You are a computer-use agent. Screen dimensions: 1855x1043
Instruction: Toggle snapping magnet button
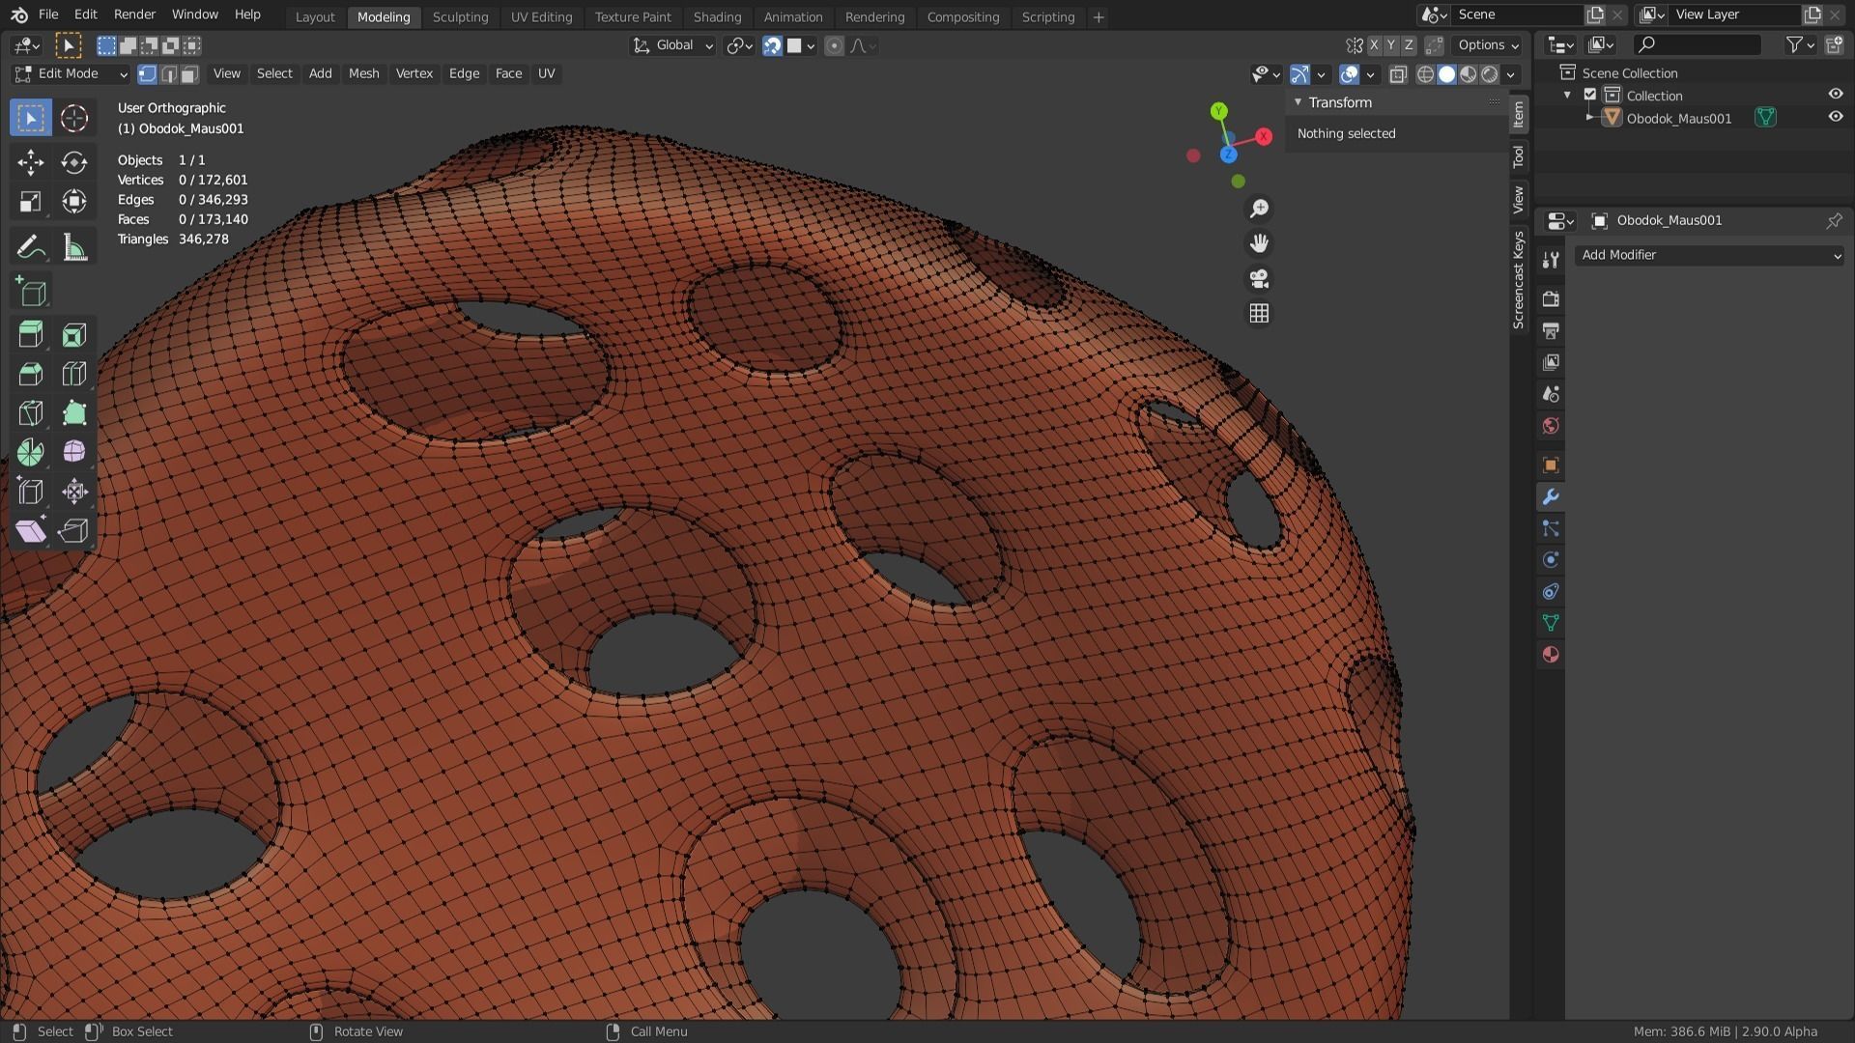pos(772,45)
